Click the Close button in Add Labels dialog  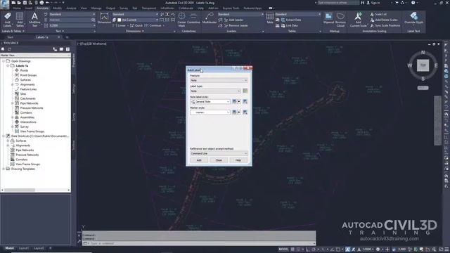219,160
